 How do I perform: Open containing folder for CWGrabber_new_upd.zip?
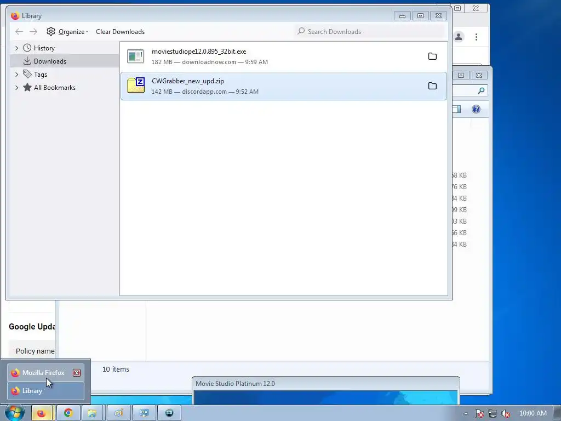(x=432, y=86)
